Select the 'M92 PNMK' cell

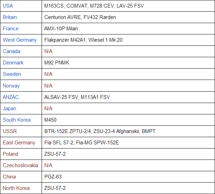128,63
